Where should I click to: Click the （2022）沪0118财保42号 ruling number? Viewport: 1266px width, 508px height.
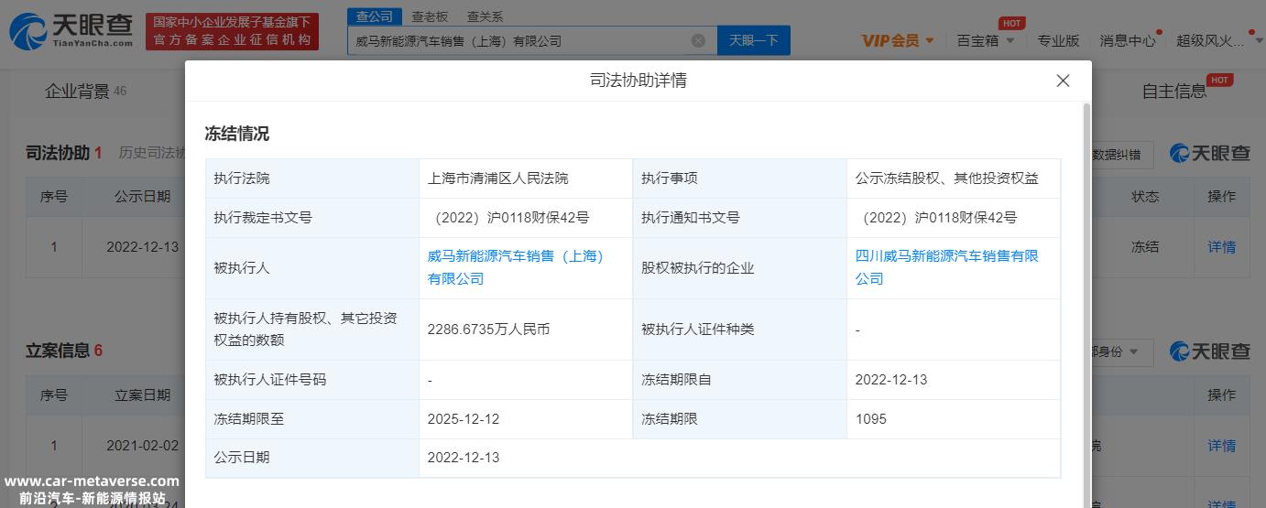[511, 218]
